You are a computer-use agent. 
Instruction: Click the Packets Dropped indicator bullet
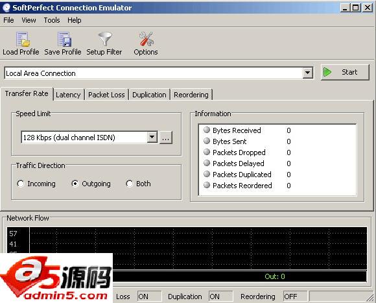[x=207, y=152]
